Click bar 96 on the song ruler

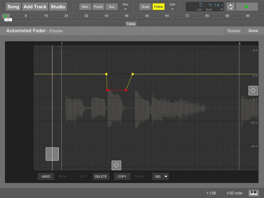click(247, 15)
